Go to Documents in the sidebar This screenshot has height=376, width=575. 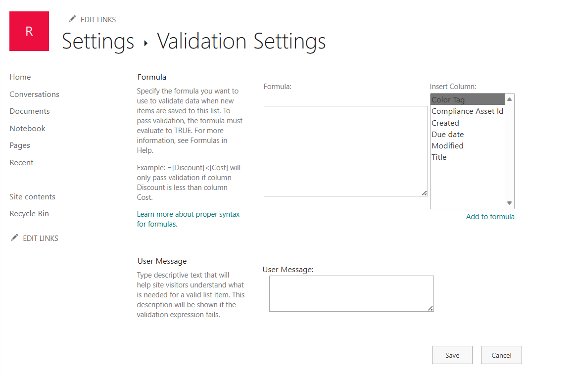[30, 111]
